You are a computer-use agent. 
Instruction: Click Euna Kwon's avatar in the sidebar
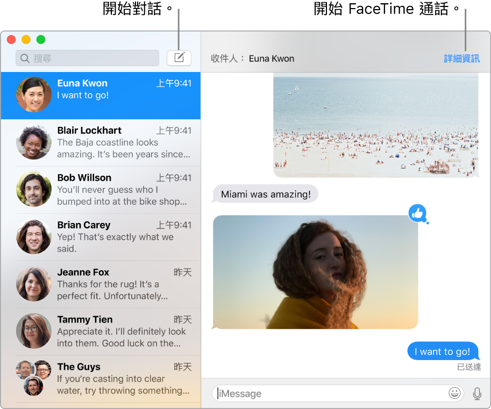click(33, 95)
